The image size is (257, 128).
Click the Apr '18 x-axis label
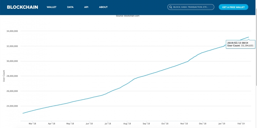pos(51,124)
